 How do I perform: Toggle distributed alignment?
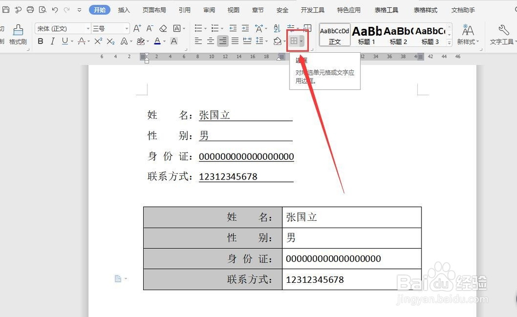point(247,41)
